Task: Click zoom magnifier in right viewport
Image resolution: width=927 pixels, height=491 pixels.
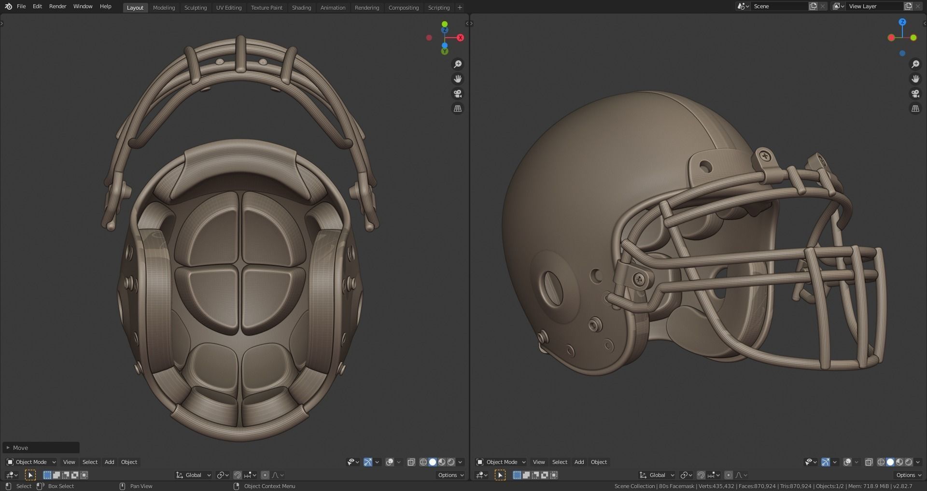Action: click(915, 64)
